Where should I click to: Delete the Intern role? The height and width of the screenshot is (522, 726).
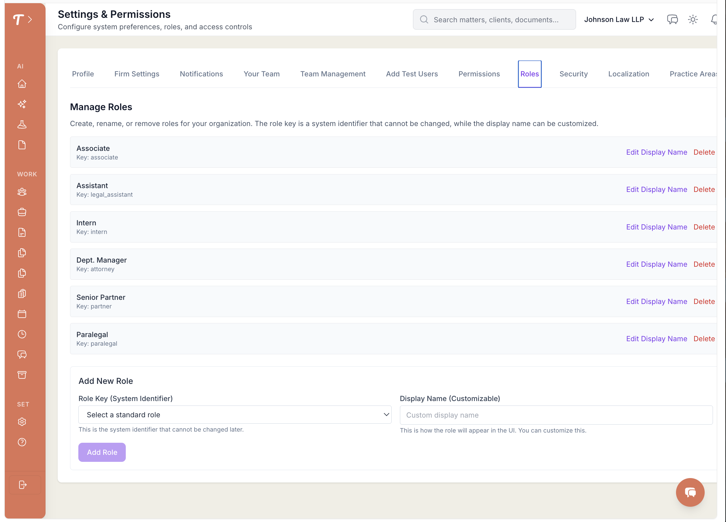tap(704, 227)
